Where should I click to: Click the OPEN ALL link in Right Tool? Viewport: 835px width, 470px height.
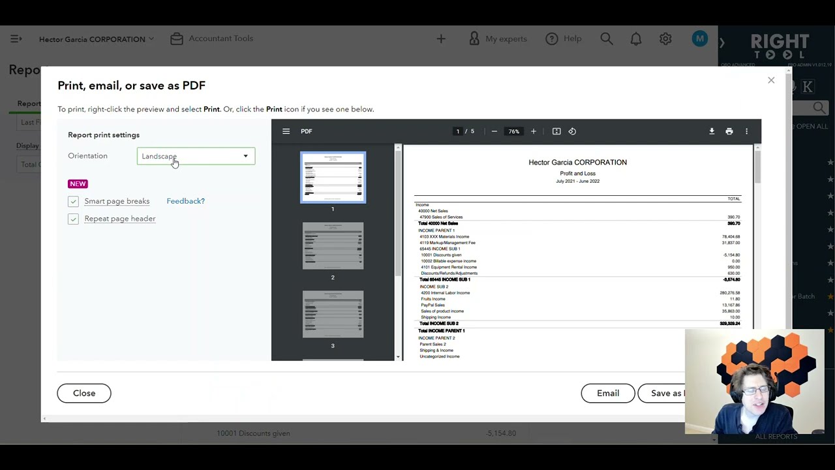point(812,127)
